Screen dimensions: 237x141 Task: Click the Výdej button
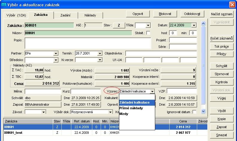pyautogui.click(x=222, y=98)
